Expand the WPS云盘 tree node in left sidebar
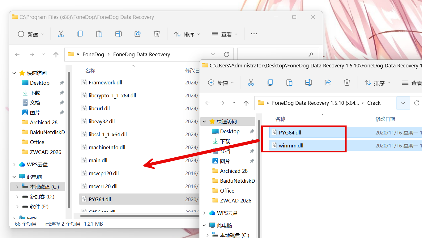Screen dimensions: 422x238 click(x=14, y=164)
